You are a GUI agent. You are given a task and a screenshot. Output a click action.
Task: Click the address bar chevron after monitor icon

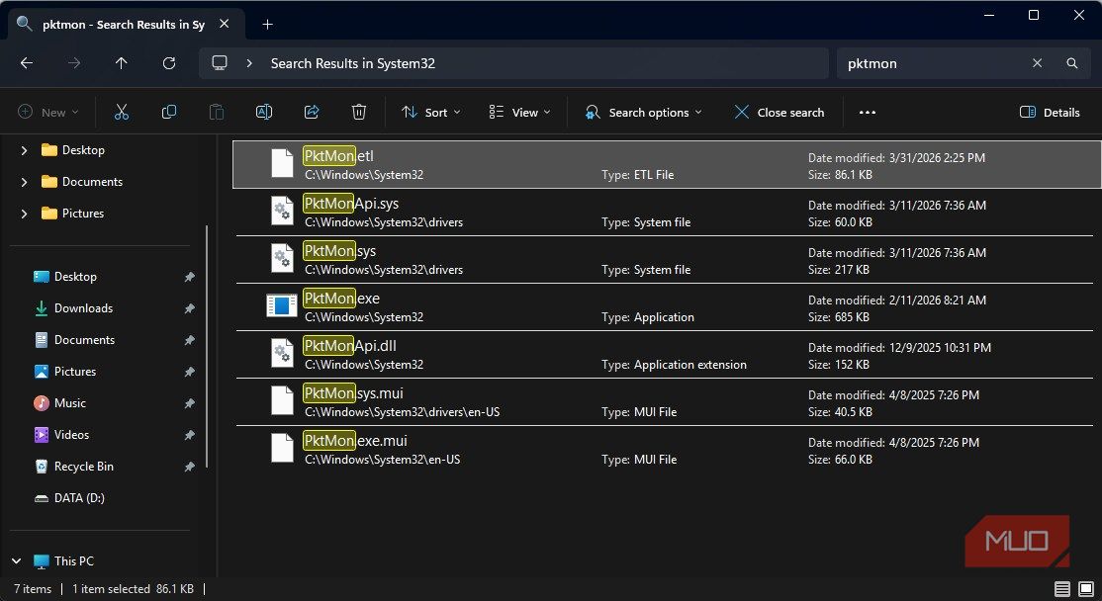[249, 63]
